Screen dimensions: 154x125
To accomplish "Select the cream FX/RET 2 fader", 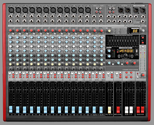I will 109,110.
